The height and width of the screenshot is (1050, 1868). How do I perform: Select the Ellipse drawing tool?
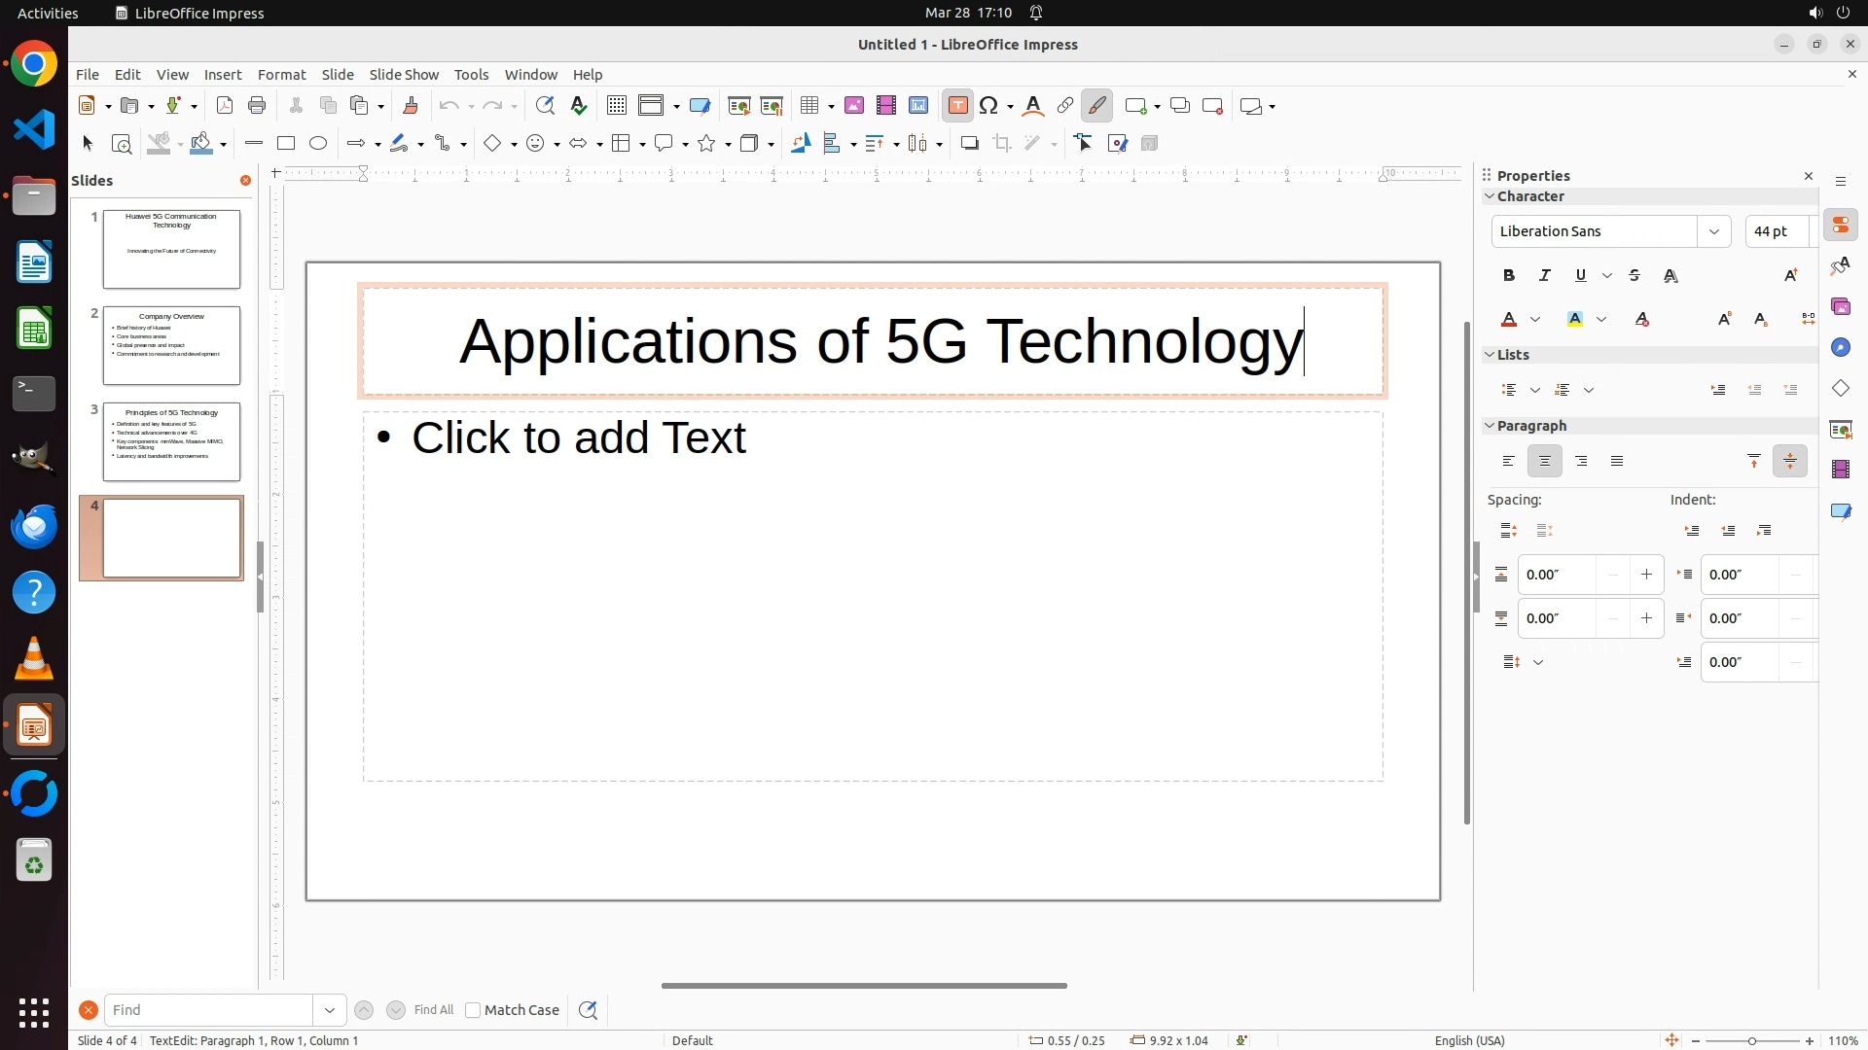[318, 144]
